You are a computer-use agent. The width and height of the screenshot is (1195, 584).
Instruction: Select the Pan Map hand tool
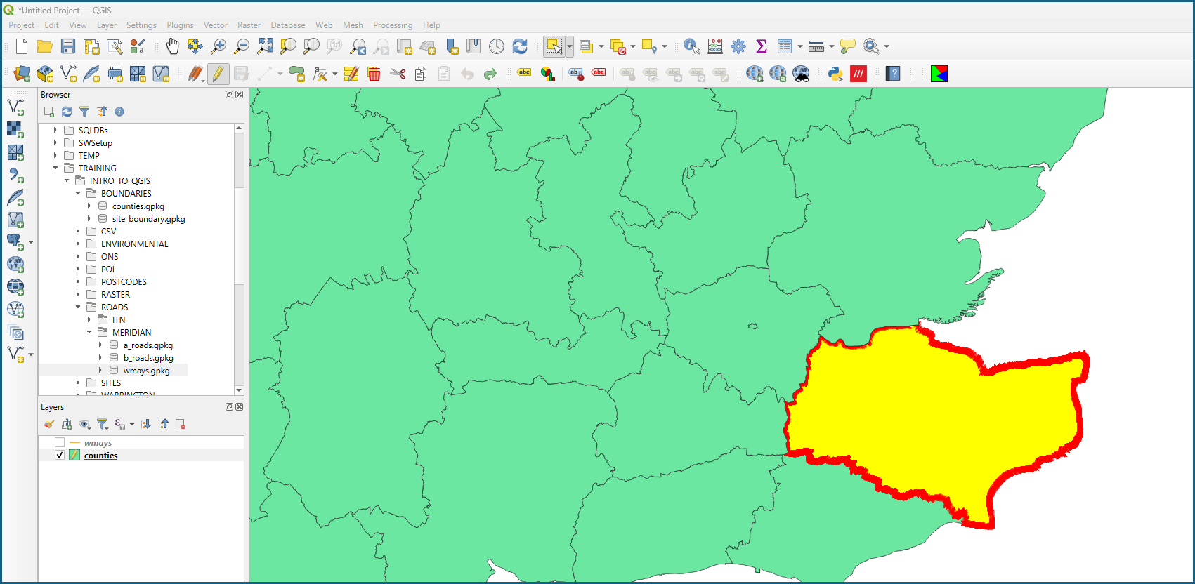(x=172, y=46)
